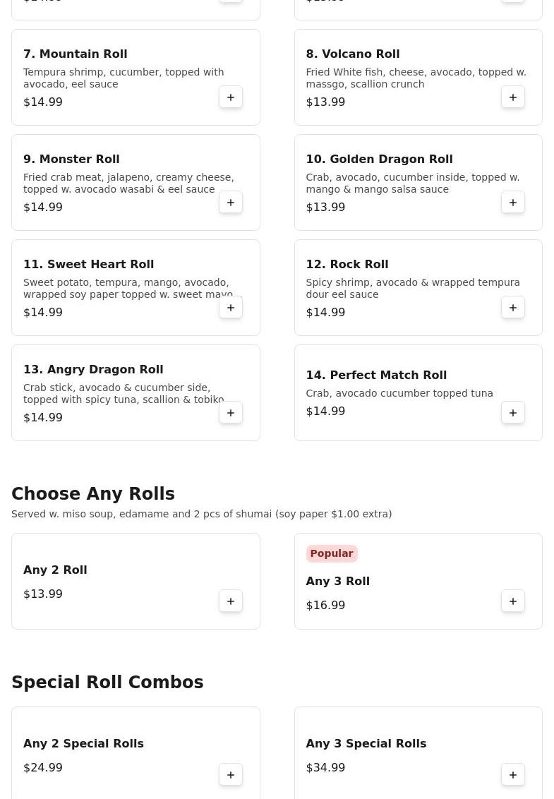Open Golden Dragon Roll details
Viewport: 554px width, 799px height.
pyautogui.click(x=379, y=160)
